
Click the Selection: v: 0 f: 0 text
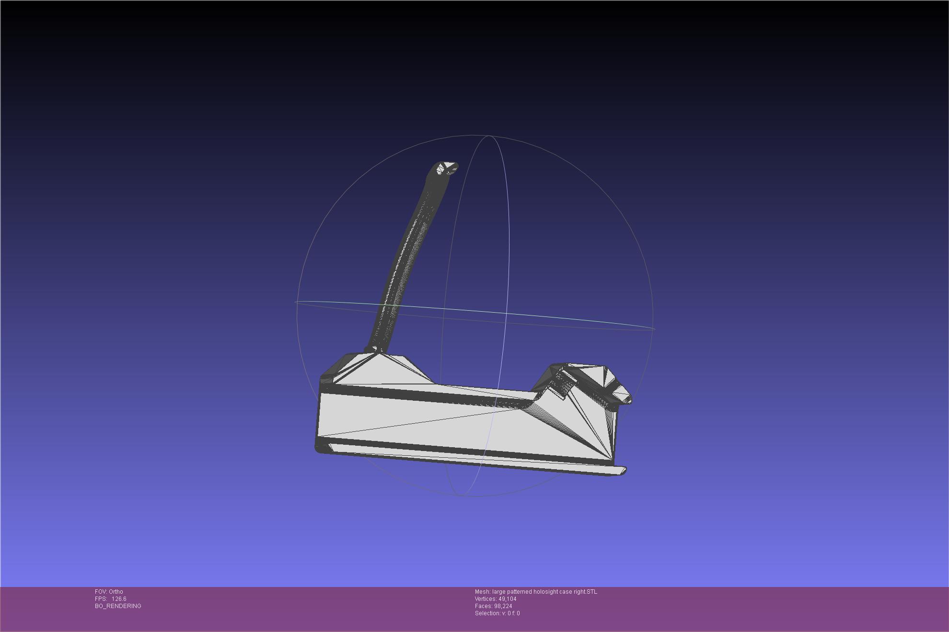click(x=497, y=613)
